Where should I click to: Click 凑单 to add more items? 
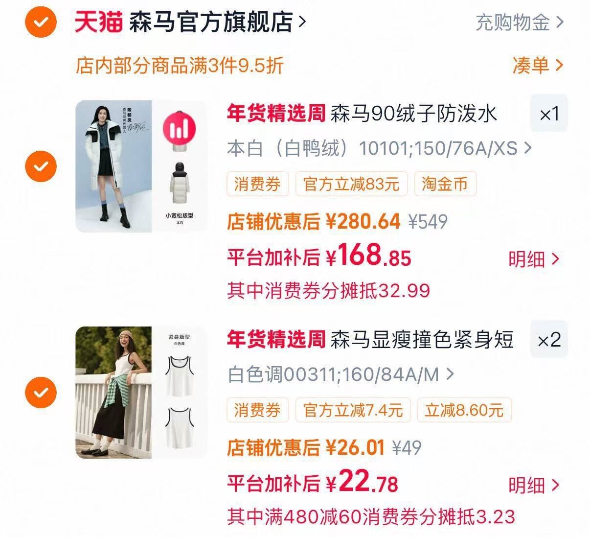538,65
